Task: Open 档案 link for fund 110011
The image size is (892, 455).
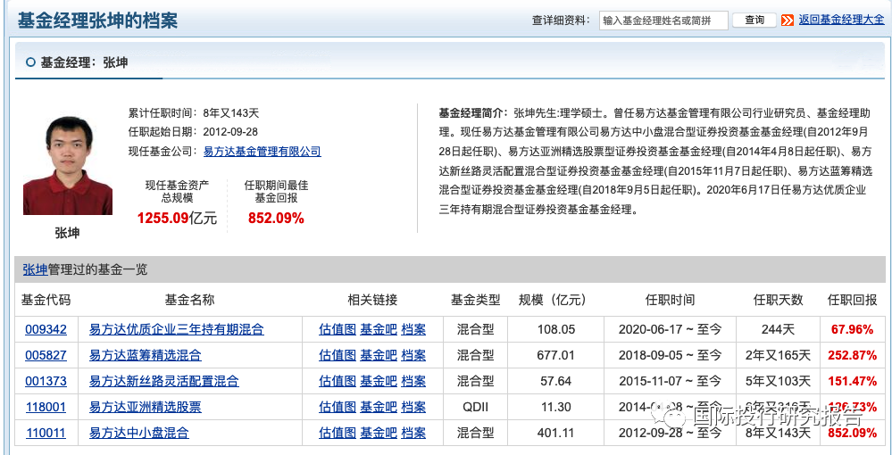Action: pos(413,433)
